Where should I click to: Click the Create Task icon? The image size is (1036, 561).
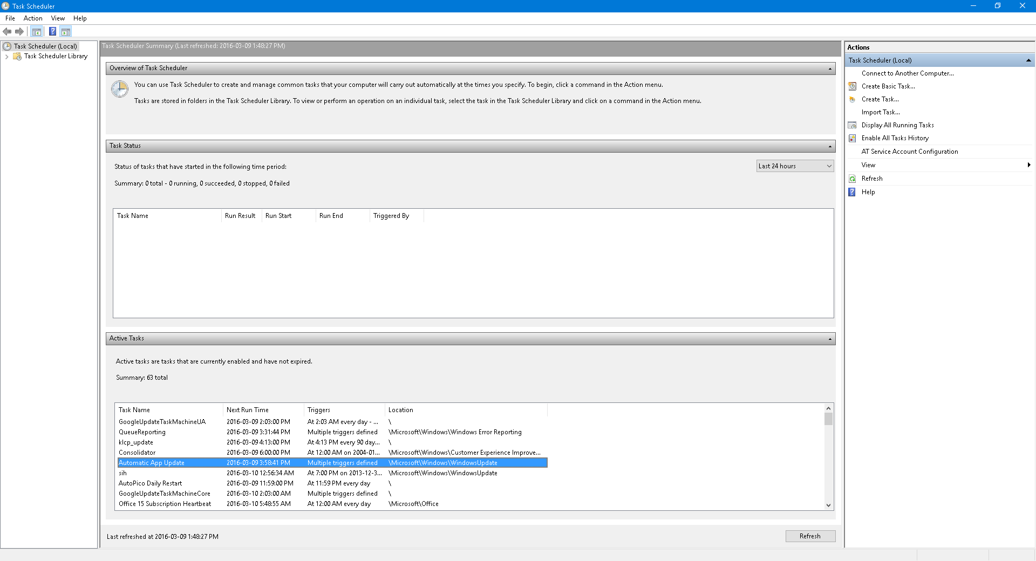853,99
